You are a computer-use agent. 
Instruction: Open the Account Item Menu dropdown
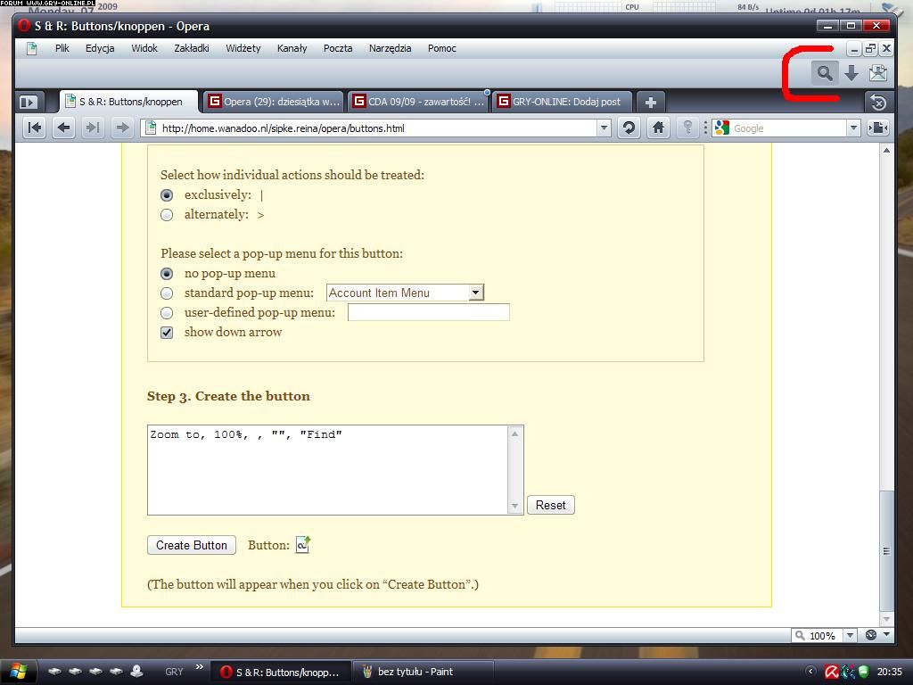coord(406,293)
